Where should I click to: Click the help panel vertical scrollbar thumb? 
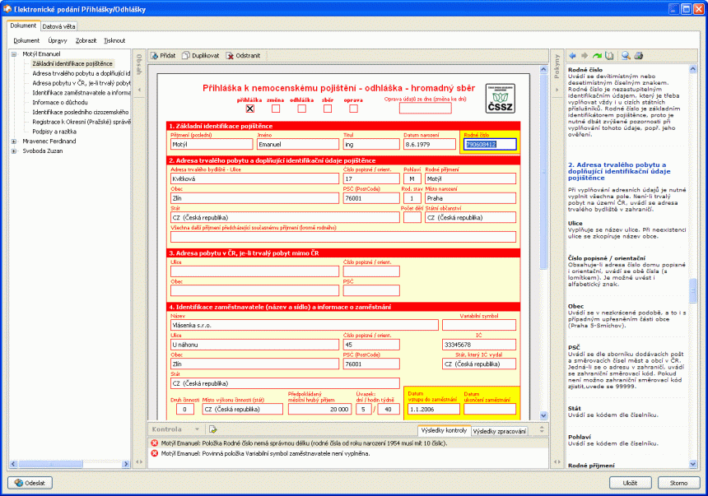click(x=693, y=292)
